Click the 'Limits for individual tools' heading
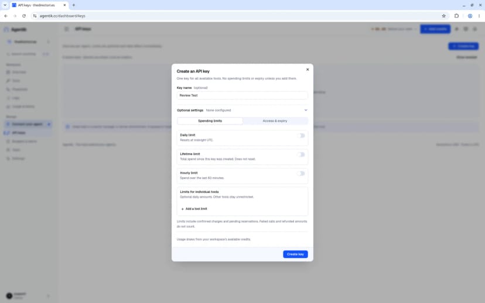 pos(199,192)
